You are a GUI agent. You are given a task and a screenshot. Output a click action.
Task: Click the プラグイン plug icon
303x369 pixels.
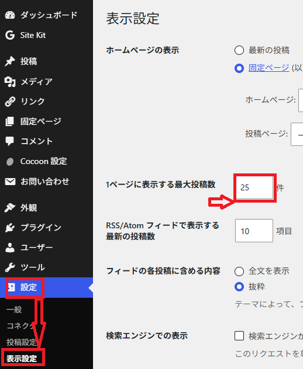point(10,228)
